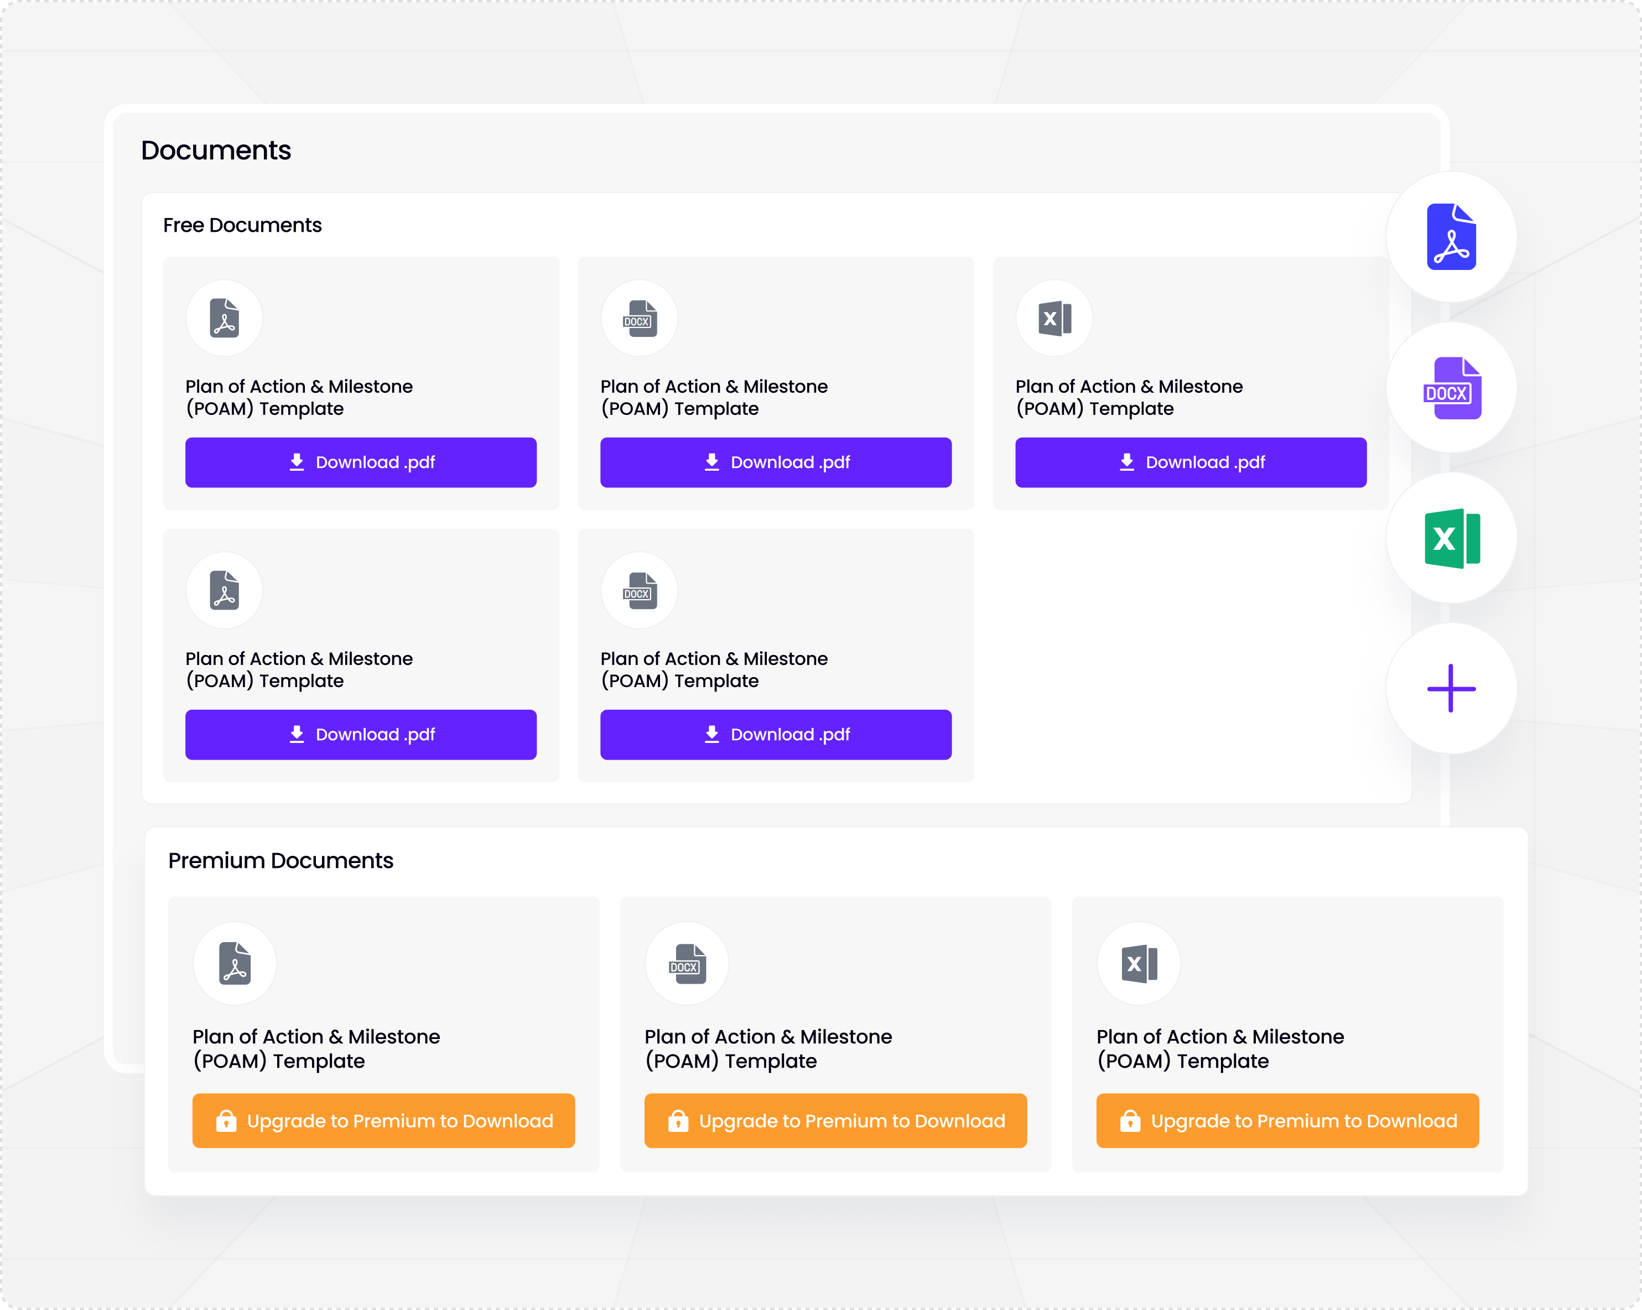This screenshot has height=1310, width=1642.
Task: Click PDF icon on second-row left card
Action: 225,590
